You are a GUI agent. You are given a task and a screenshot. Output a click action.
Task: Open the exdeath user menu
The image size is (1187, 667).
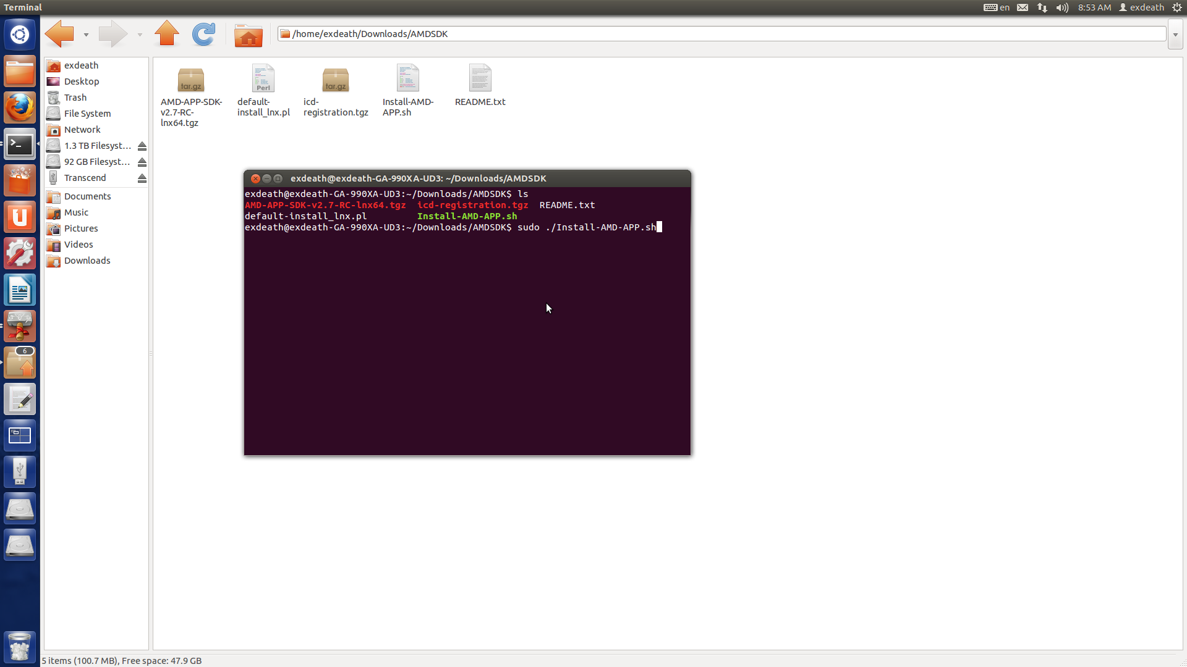1141,7
